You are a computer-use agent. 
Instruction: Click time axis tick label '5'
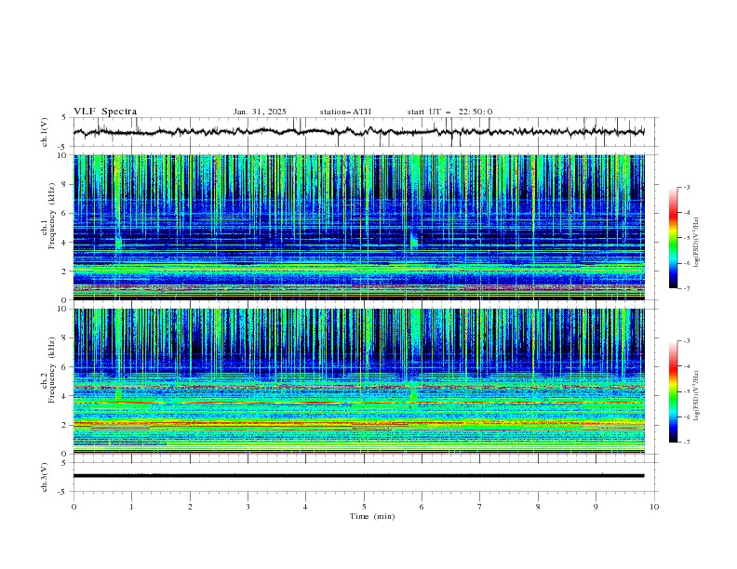tap(364, 507)
